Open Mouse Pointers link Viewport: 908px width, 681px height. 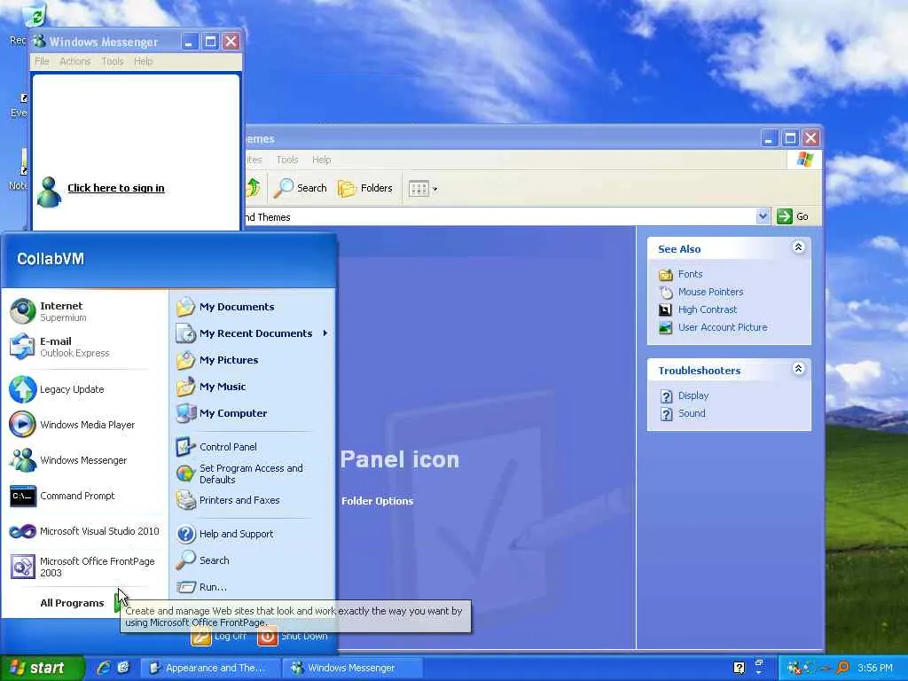point(710,292)
